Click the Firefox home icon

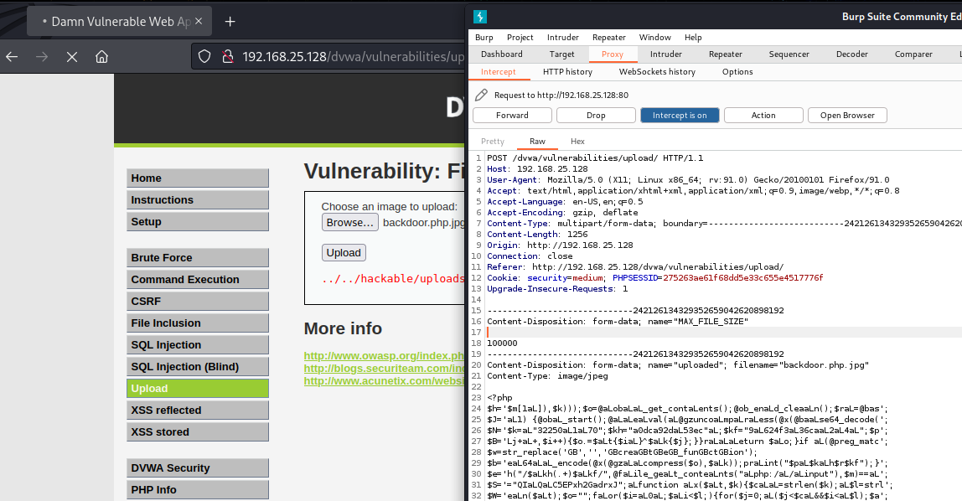[102, 57]
